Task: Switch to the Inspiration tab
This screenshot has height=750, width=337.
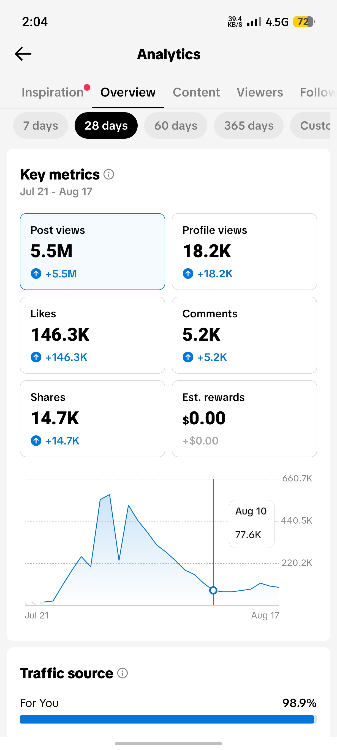Action: (x=53, y=92)
